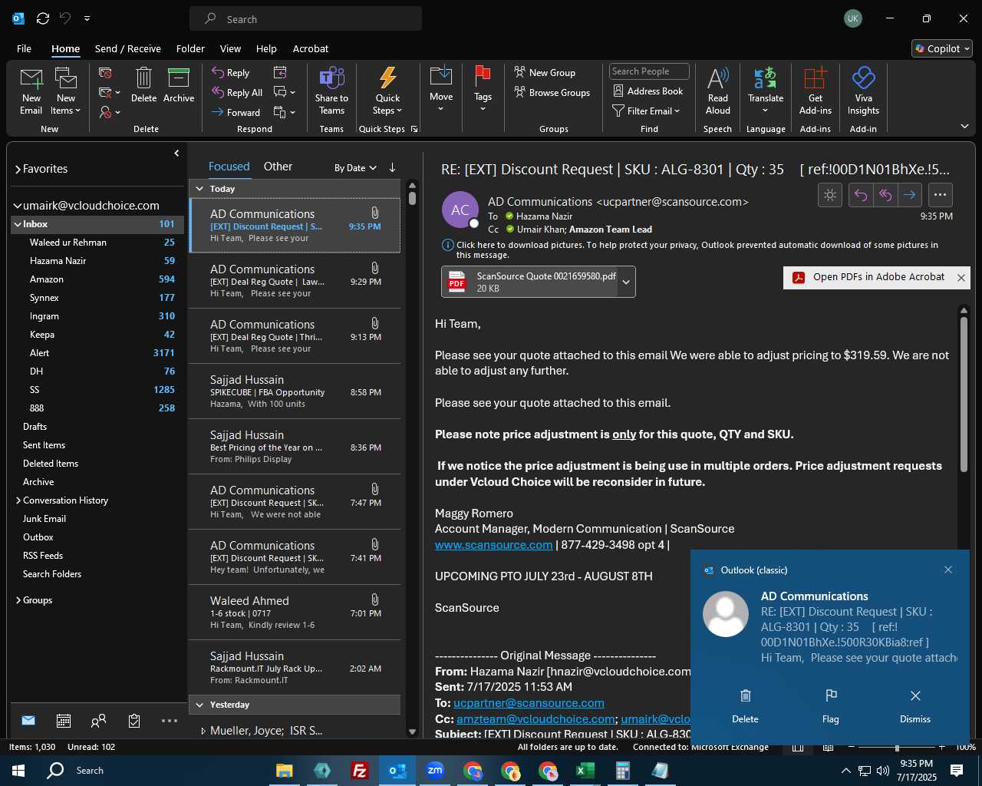Open Excel from the Windows taskbar
Image resolution: width=982 pixels, height=786 pixels.
point(585,771)
